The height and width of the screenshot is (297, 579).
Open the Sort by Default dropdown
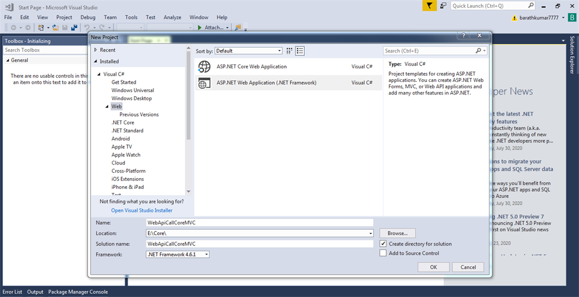click(249, 51)
